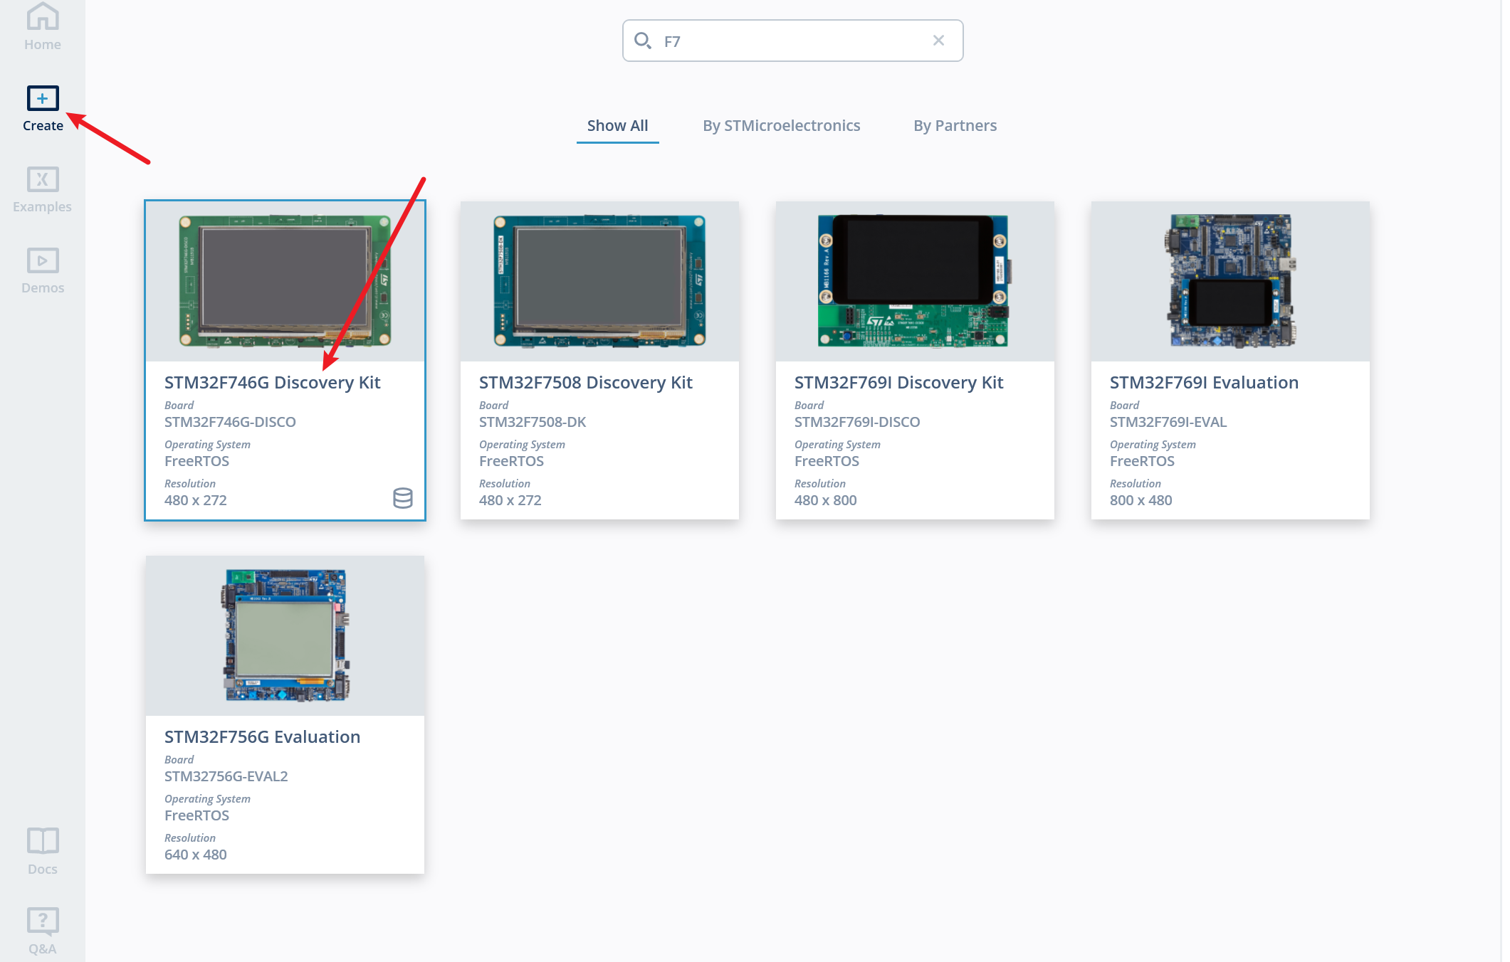This screenshot has width=1510, height=962.
Task: Click the STM32F7508-DK board name
Action: (532, 422)
